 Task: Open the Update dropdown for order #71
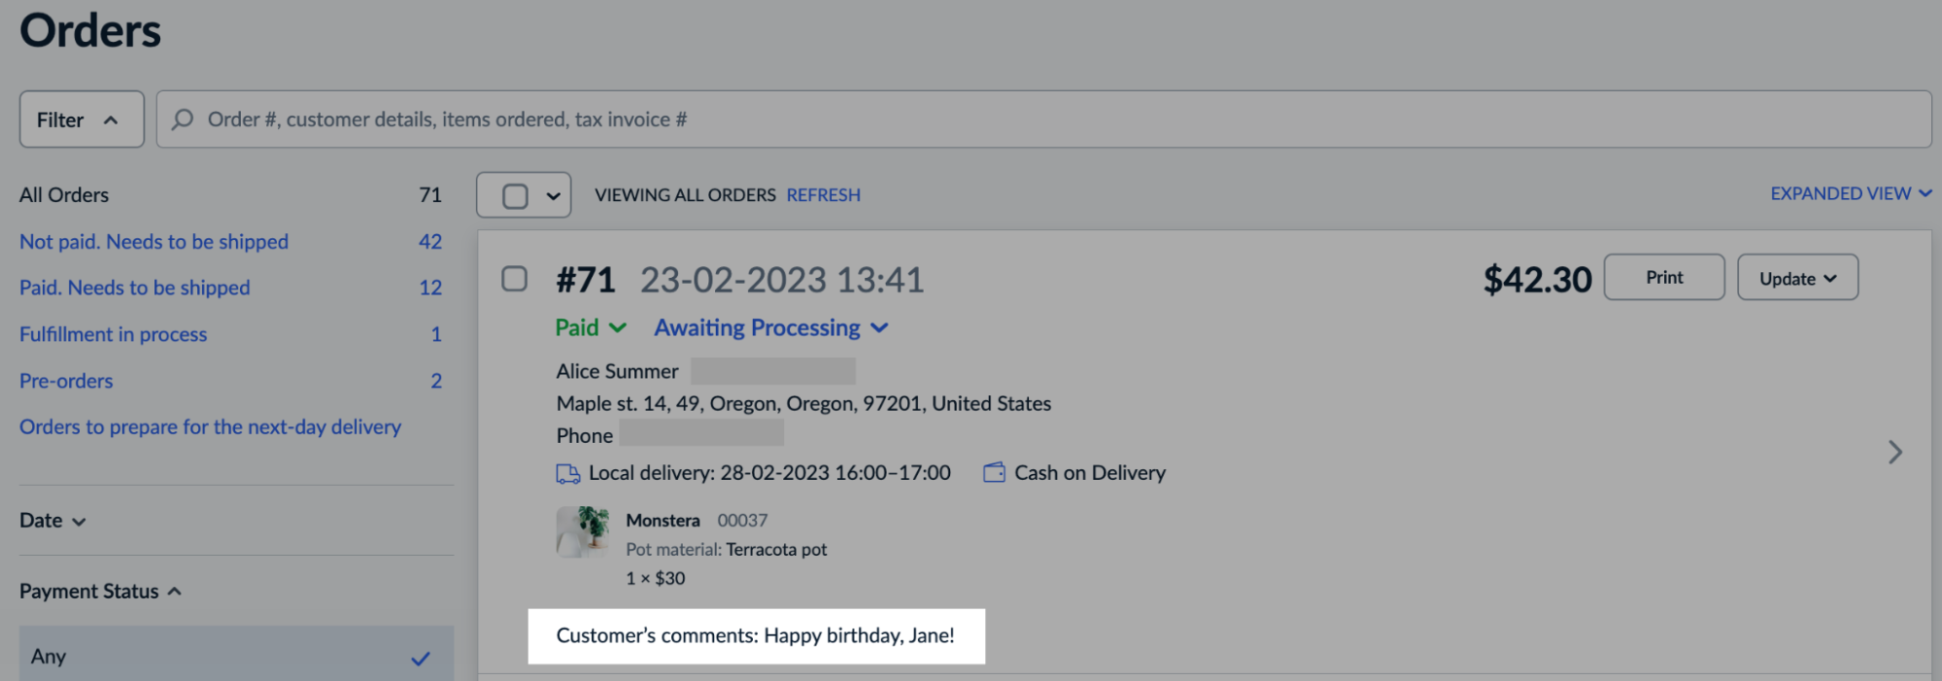1796,278
